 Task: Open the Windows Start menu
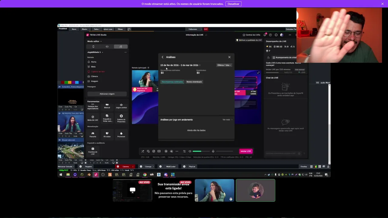coord(61,175)
